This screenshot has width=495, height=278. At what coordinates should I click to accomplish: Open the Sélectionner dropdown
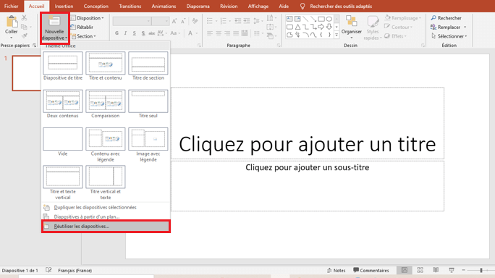pos(449,36)
